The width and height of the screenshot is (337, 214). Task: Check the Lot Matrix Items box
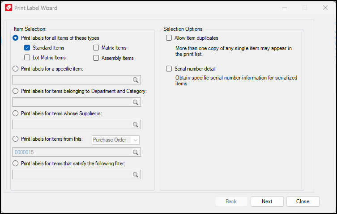[x=27, y=58]
